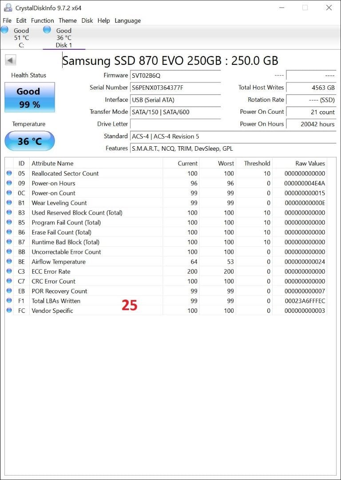
Task: Click the 36 °C temperature button
Action: click(x=30, y=141)
